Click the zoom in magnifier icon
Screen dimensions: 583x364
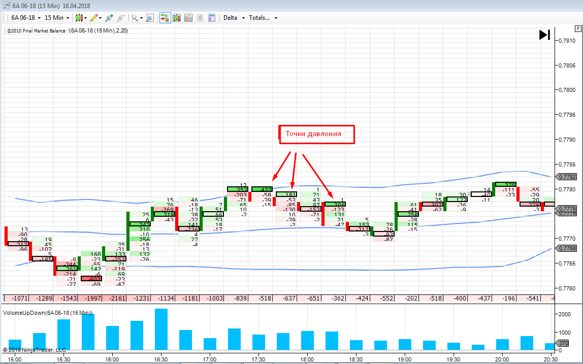[x=109, y=18]
